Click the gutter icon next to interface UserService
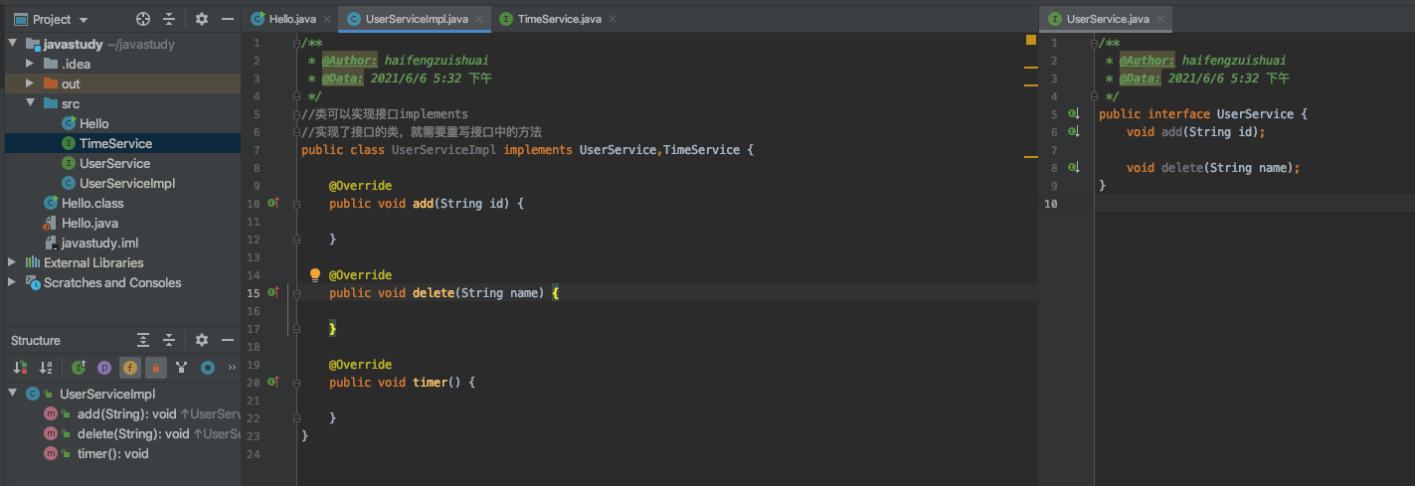1415x486 pixels. (1073, 113)
